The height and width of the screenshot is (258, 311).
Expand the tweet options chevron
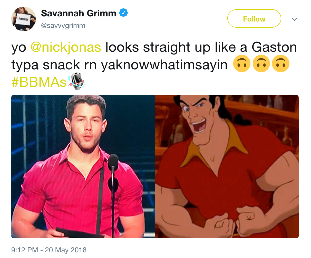pyautogui.click(x=295, y=19)
